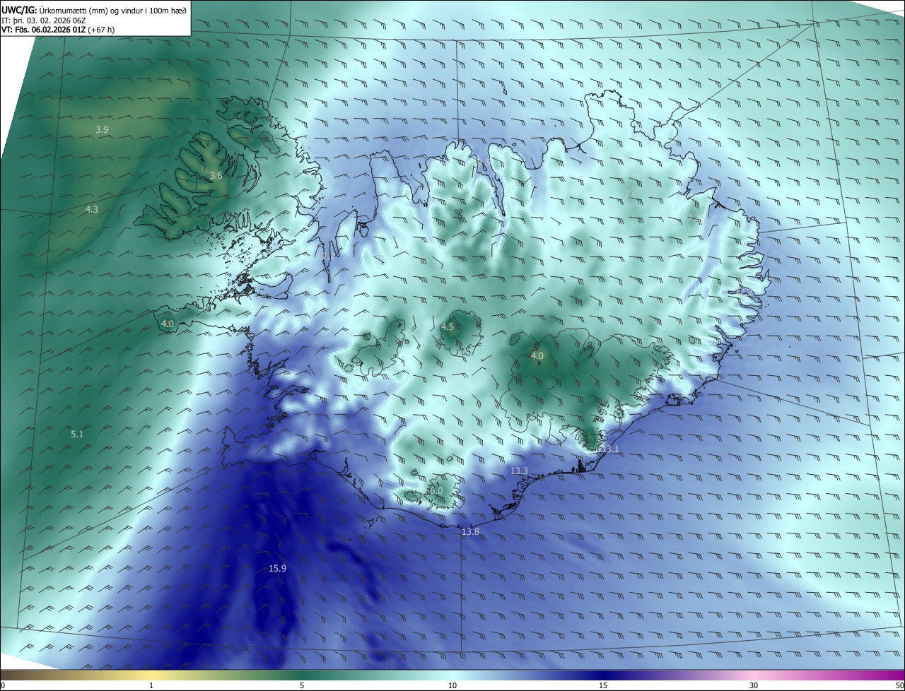Image resolution: width=905 pixels, height=691 pixels.
Task: Select the 3.9 value label
Action: [x=102, y=129]
